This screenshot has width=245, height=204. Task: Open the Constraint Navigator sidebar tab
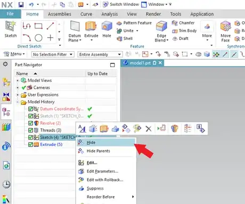pos(6,96)
